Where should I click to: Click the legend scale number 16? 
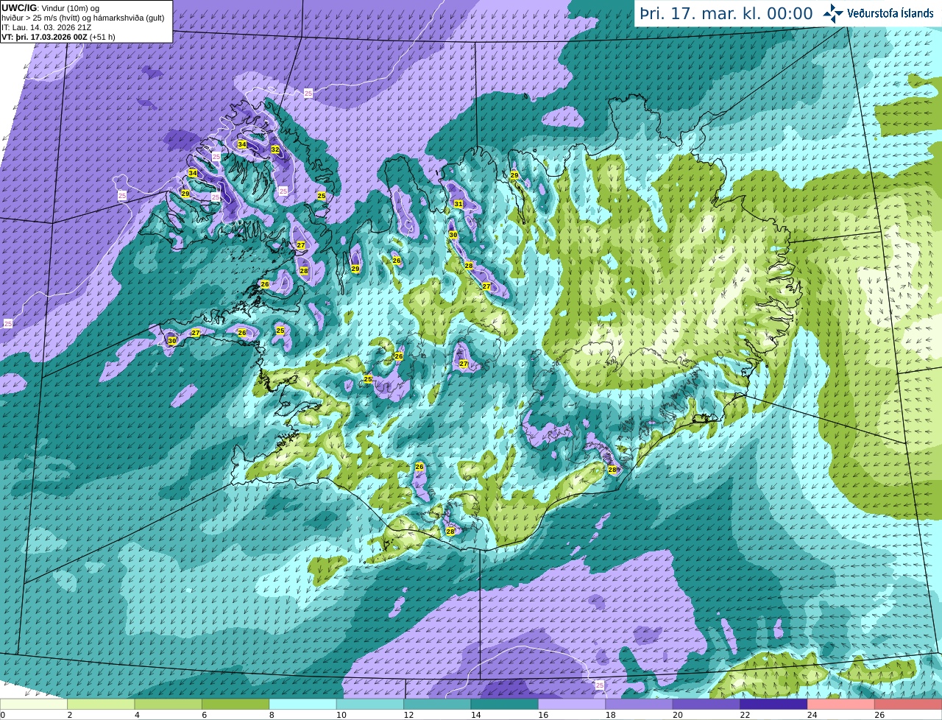pyautogui.click(x=542, y=715)
